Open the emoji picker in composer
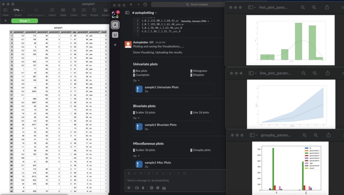344x195 pixels. tap(152, 188)
